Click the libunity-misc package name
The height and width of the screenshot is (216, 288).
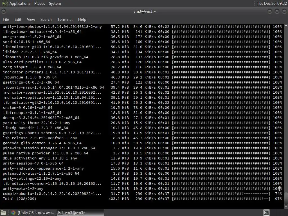[x=53, y=87]
